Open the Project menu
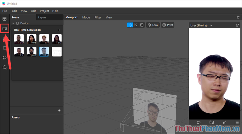The height and width of the screenshot is (134, 242). coord(45,11)
